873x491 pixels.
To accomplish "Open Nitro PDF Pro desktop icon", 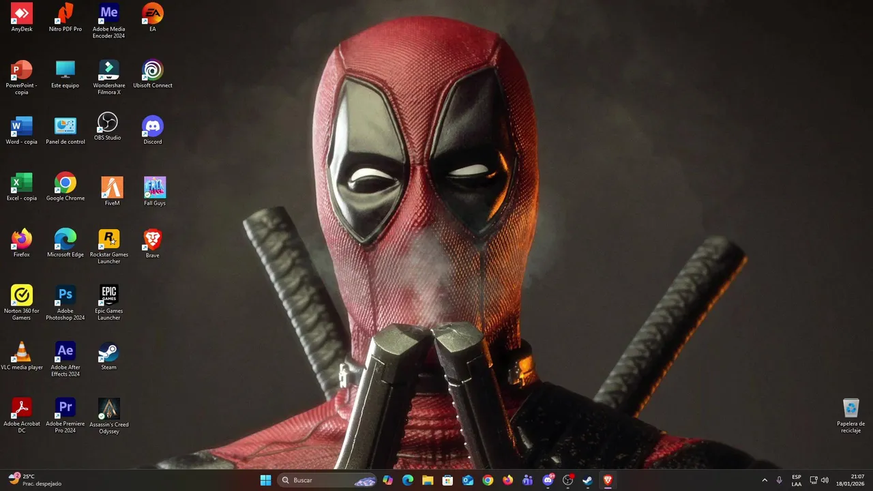I will [x=65, y=18].
